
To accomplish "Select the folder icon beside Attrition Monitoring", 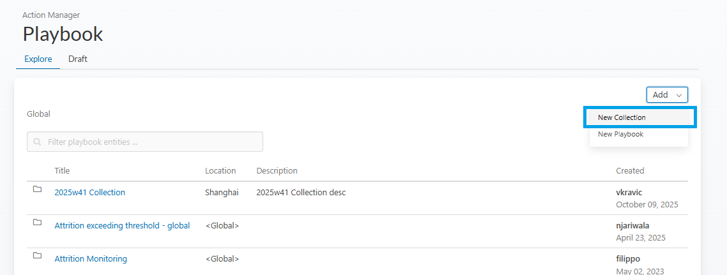I will (37, 256).
